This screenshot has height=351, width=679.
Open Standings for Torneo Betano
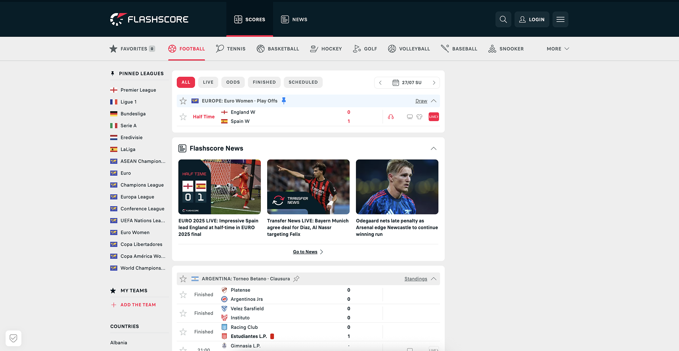tap(416, 279)
